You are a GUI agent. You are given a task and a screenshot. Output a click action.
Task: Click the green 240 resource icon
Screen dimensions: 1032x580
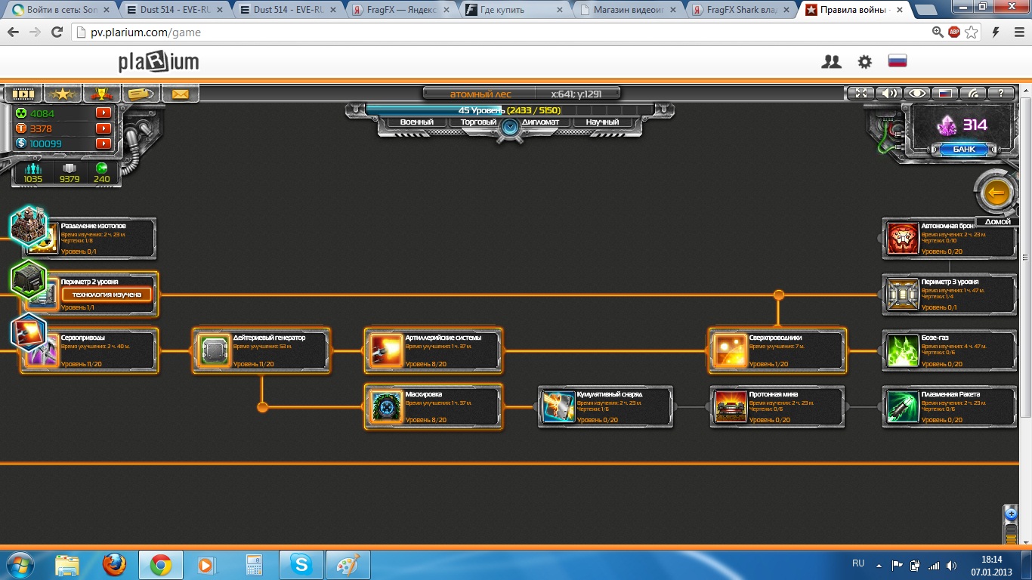click(102, 168)
